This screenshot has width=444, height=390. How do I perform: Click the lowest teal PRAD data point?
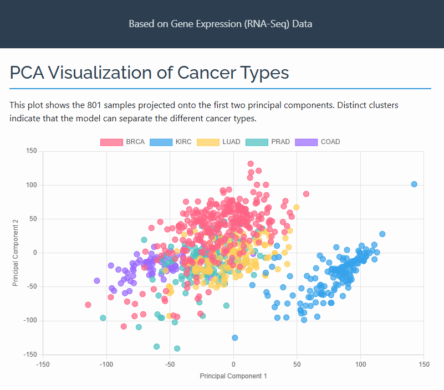[x=177, y=348]
